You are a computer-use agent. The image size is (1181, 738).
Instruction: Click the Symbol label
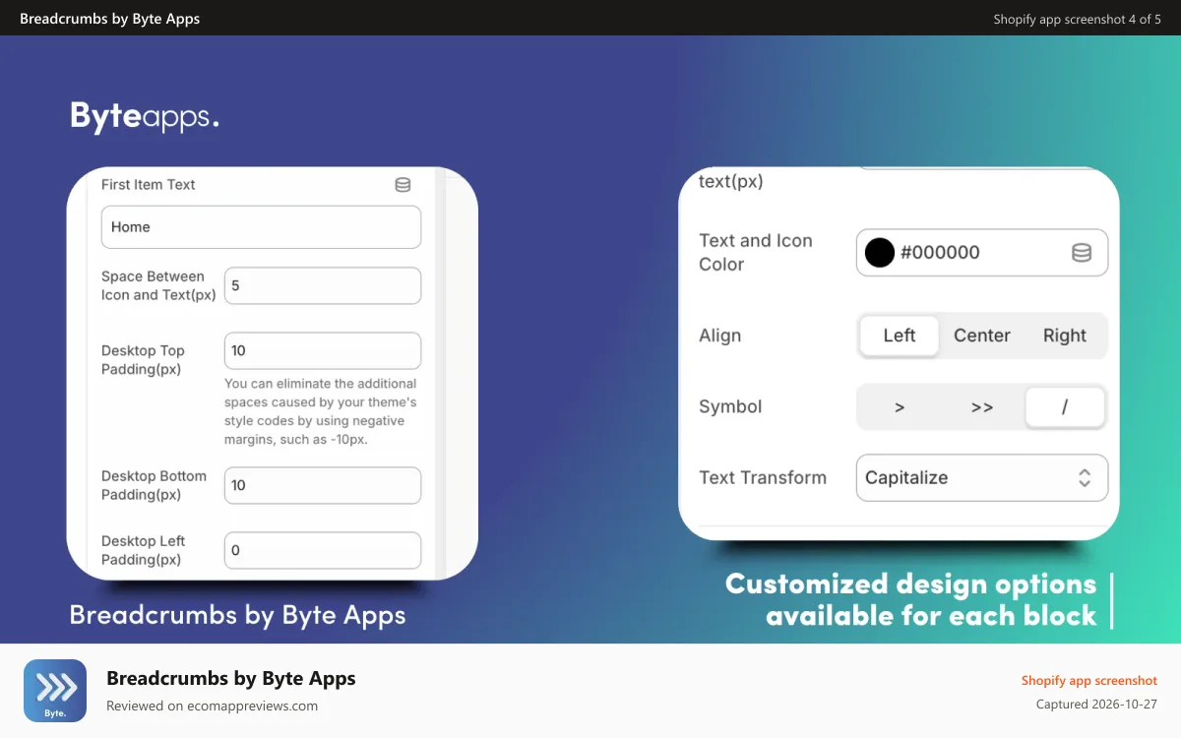[730, 406]
